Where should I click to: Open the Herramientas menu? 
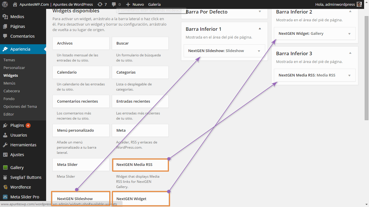[23, 145]
